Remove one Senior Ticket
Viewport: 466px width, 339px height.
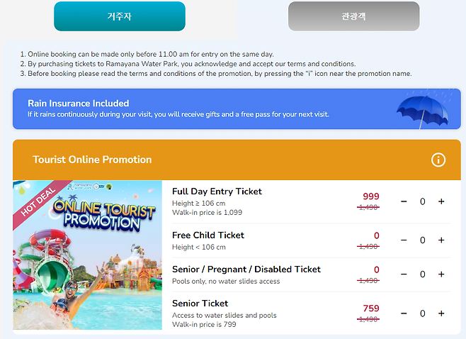[x=404, y=313]
